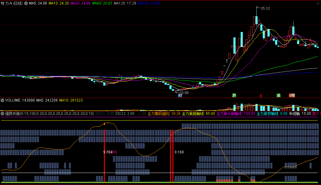Expand the VOLUME indicator dropdown arrow

point(2,100)
